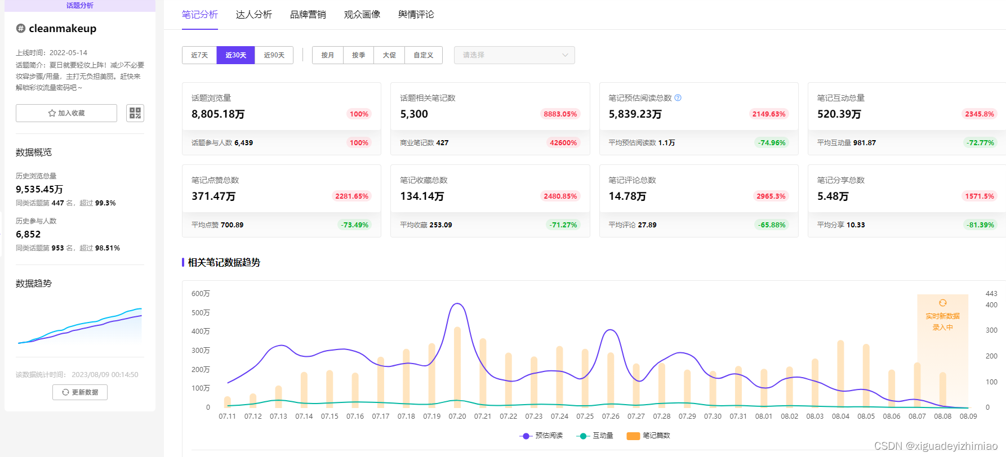Click 笔记分享总数 value 5.48万

pyautogui.click(x=833, y=196)
